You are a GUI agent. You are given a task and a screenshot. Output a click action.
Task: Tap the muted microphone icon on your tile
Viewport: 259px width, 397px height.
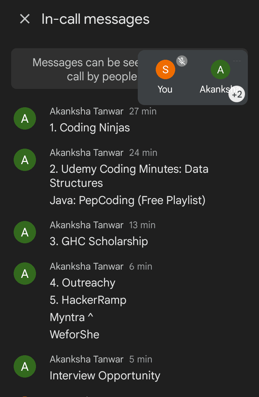[182, 61]
